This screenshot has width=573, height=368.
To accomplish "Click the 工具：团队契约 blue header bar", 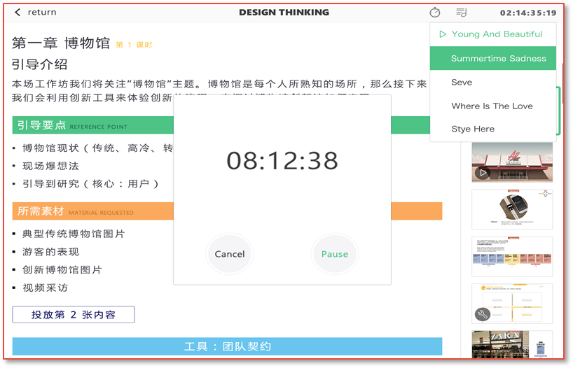I will tap(227, 346).
